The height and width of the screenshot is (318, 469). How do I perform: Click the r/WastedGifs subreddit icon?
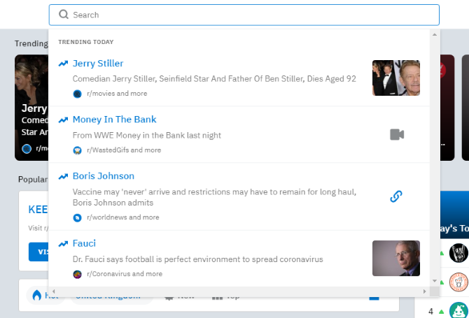coord(77,150)
